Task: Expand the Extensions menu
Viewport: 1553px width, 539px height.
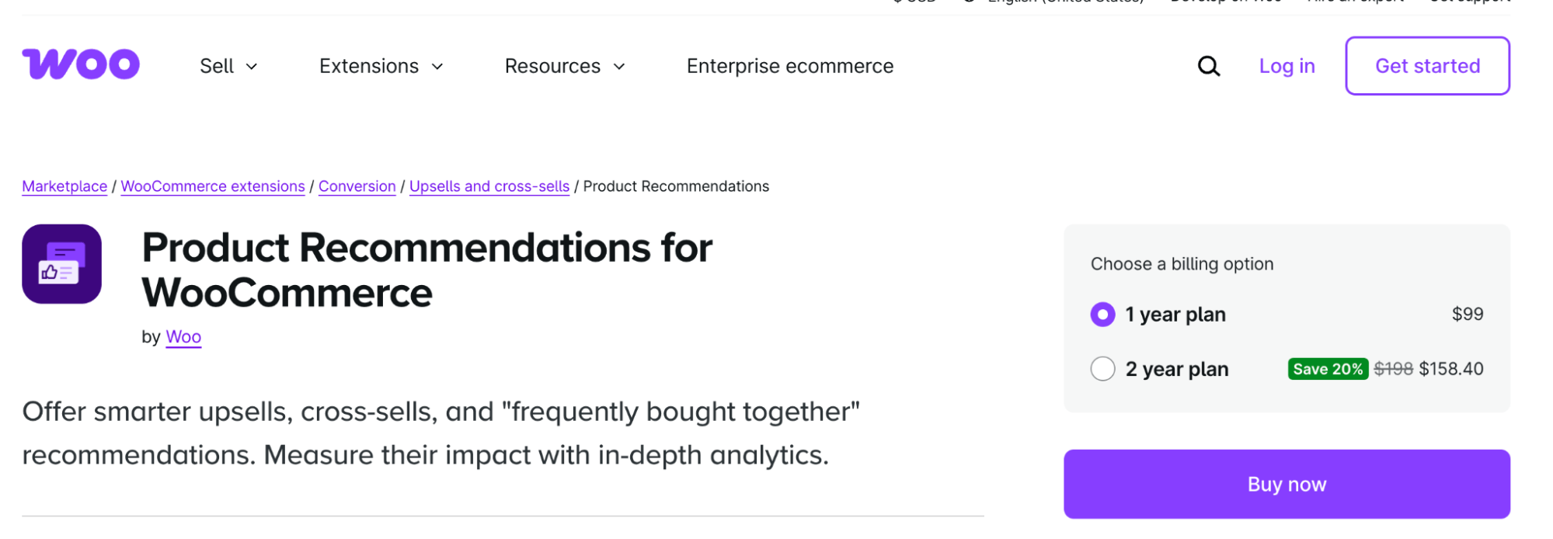Action: point(380,66)
